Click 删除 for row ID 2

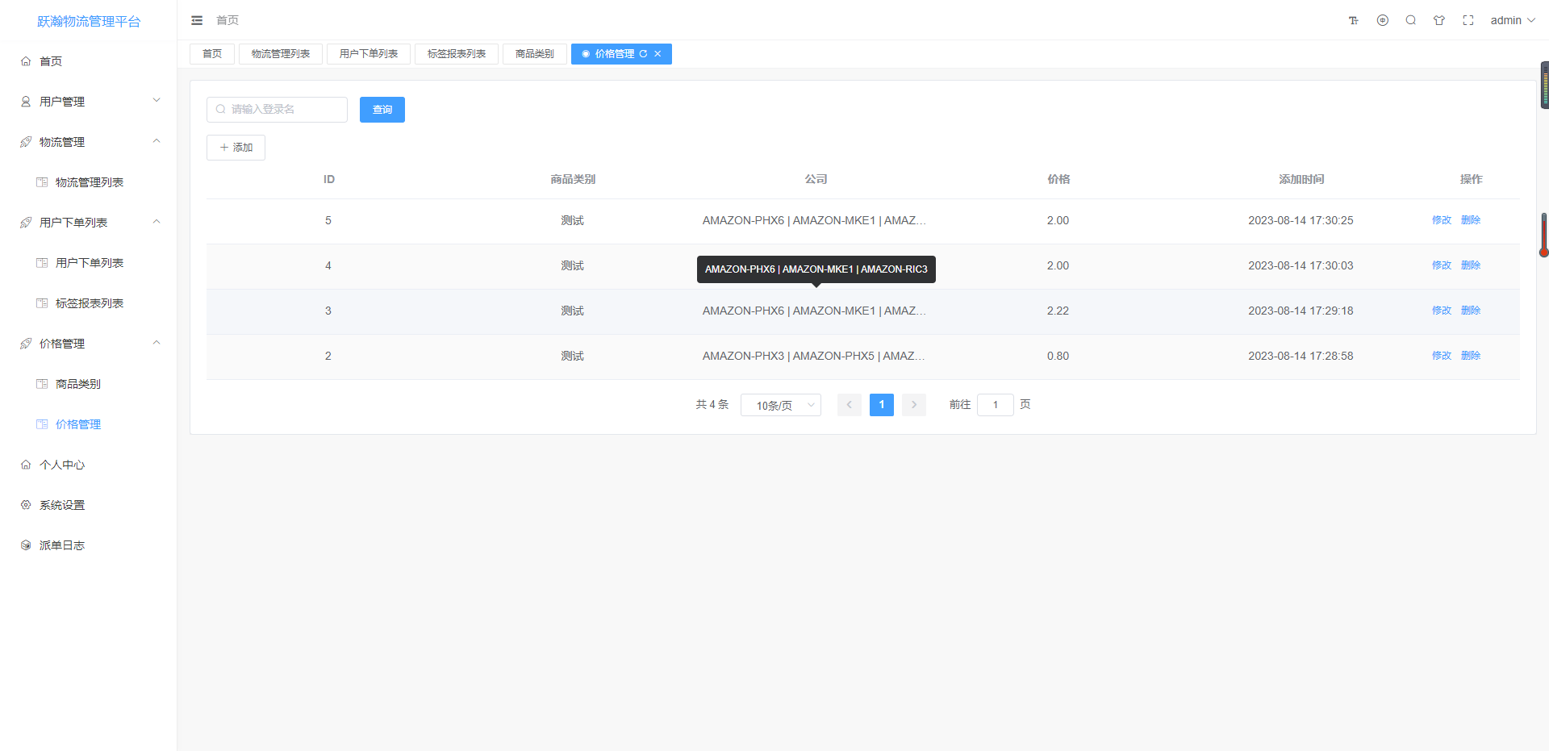1471,356
